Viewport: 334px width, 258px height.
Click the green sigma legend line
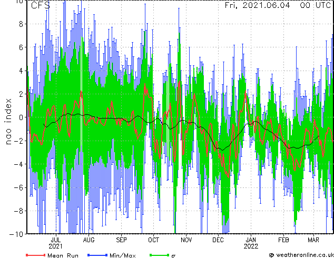[x=160, y=255]
